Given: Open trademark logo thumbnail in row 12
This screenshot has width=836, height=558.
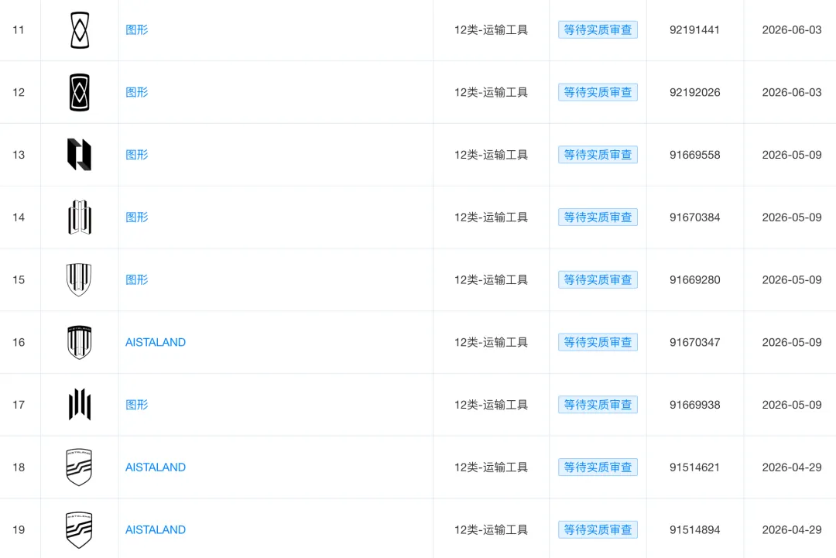Looking at the screenshot, I should (x=80, y=92).
